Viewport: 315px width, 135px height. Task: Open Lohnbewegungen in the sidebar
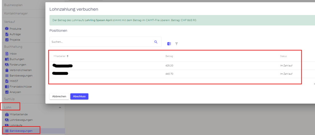click(21, 120)
